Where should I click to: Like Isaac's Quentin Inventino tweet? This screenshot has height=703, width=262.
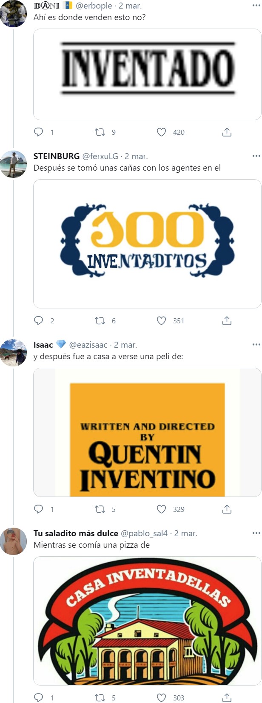[161, 509]
